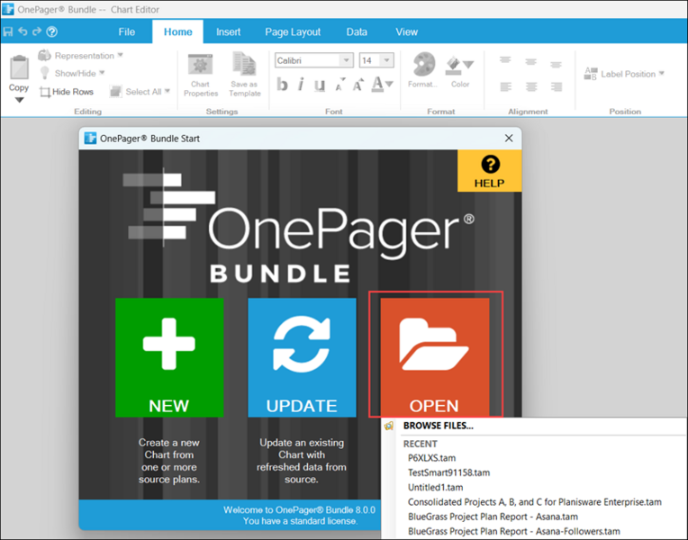Screen dimensions: 688x540
Task: Click the Hide Rows button
Action: click(67, 92)
